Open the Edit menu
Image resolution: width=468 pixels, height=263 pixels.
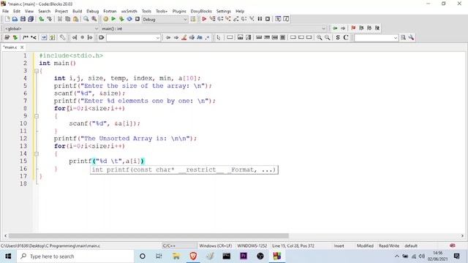[x=17, y=11]
